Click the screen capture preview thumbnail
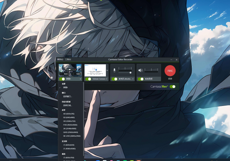Viewport: 230px width, 161px height. 70,70
